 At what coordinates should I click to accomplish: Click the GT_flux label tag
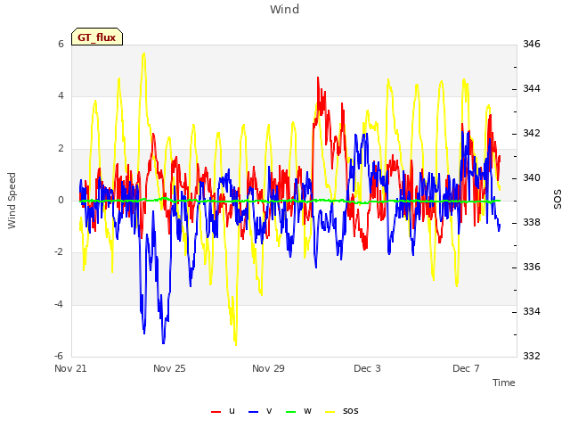tap(97, 37)
